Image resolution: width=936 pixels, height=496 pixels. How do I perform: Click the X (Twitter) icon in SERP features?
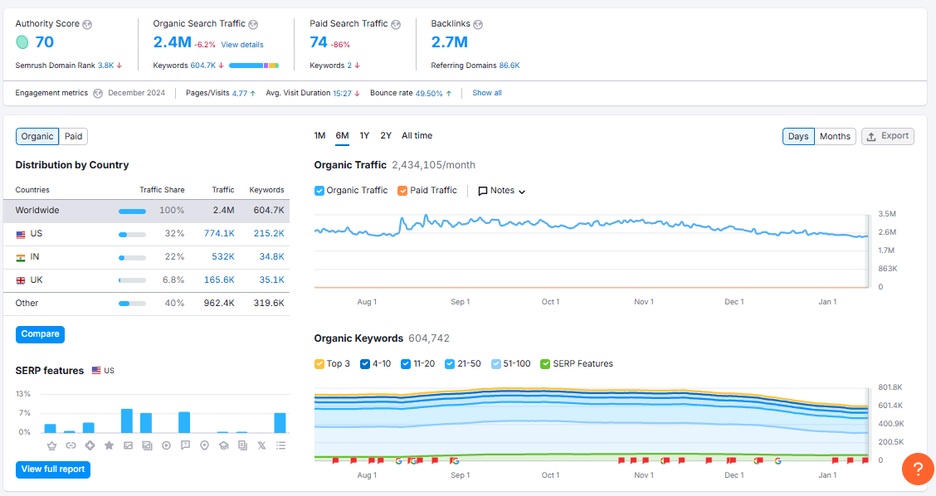pyautogui.click(x=261, y=445)
